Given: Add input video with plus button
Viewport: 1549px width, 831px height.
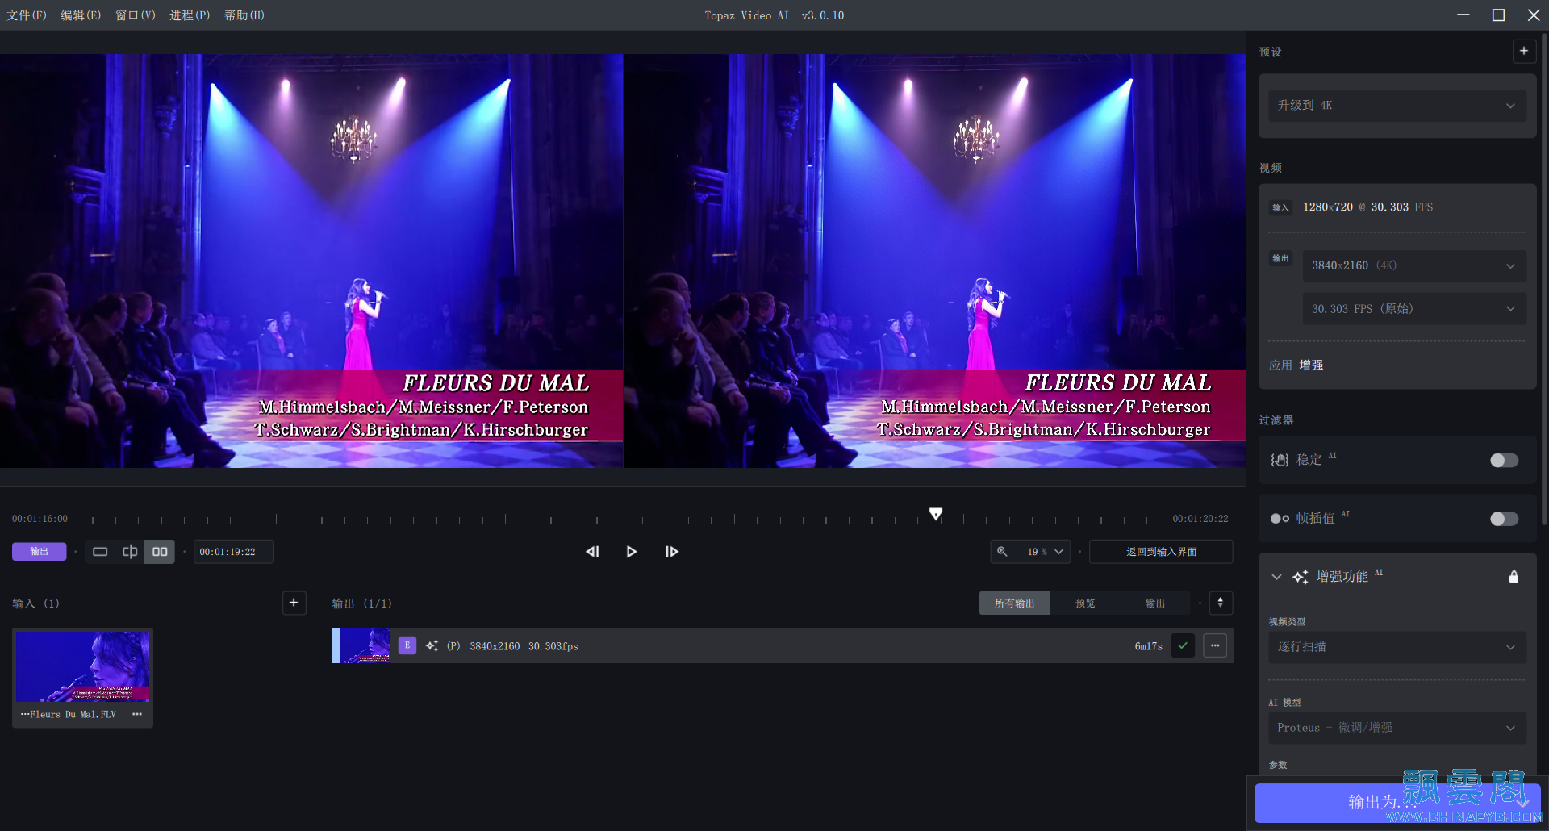Looking at the screenshot, I should click(x=294, y=603).
